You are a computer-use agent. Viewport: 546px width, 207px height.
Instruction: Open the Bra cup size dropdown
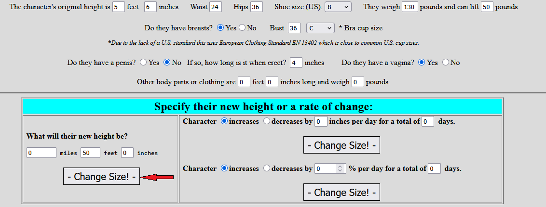tap(320, 28)
